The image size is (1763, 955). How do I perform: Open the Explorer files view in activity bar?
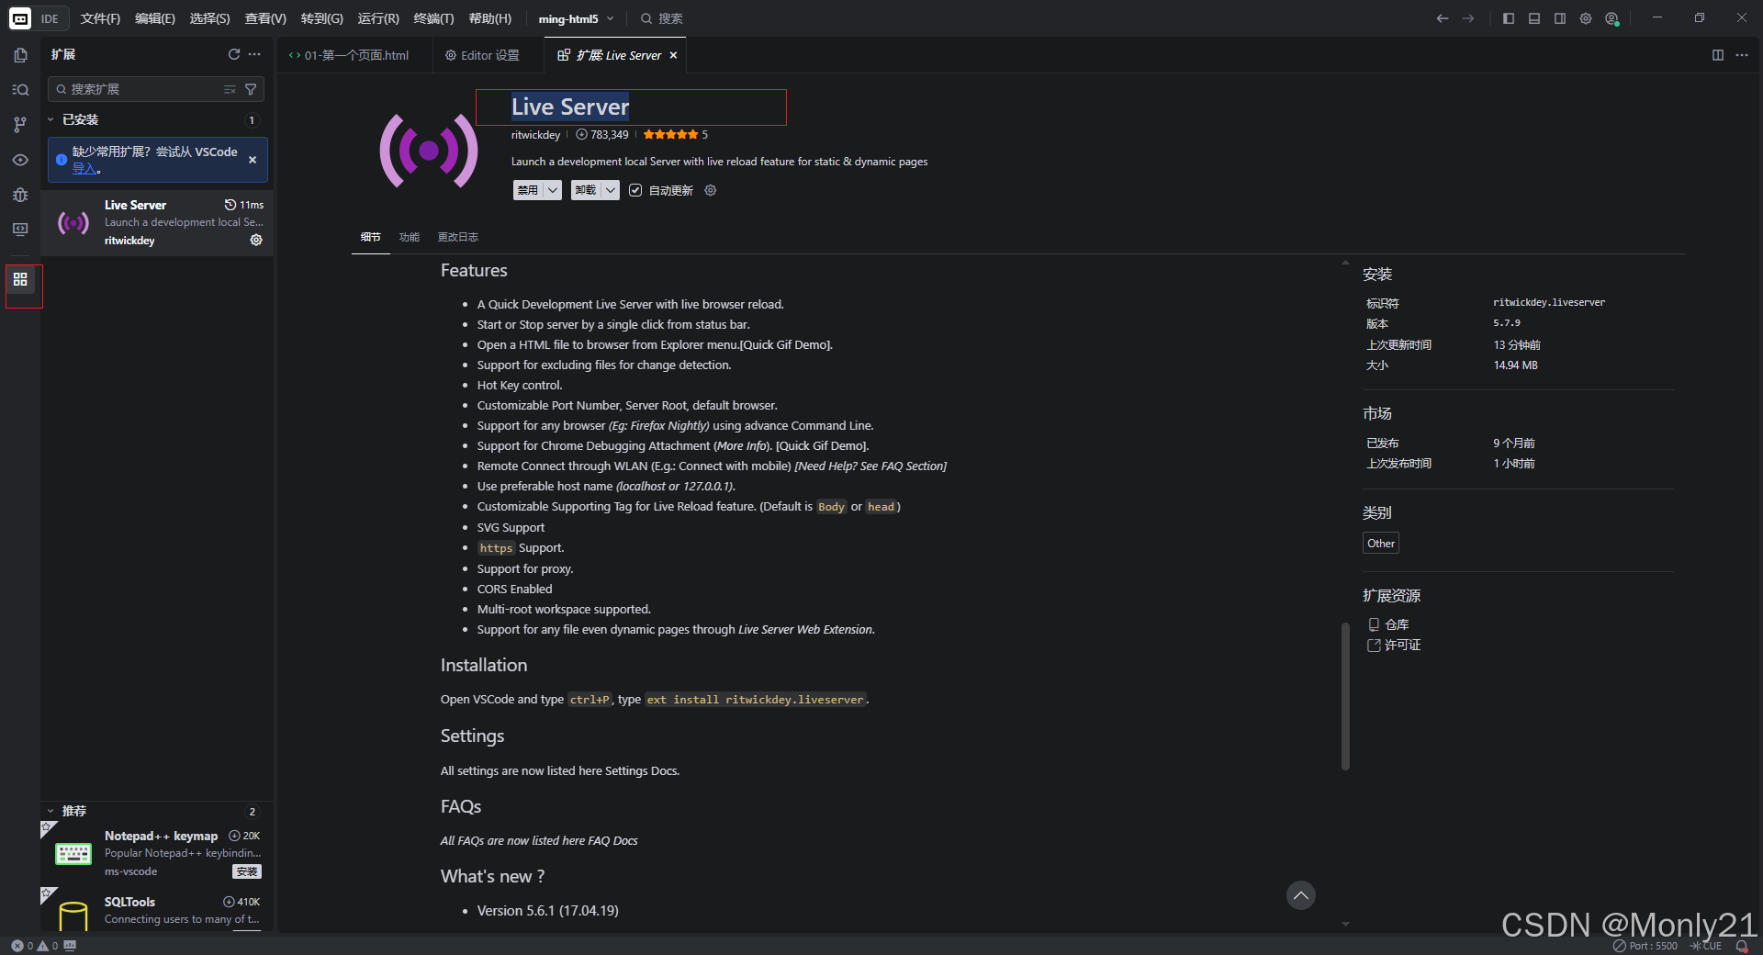tap(20, 55)
